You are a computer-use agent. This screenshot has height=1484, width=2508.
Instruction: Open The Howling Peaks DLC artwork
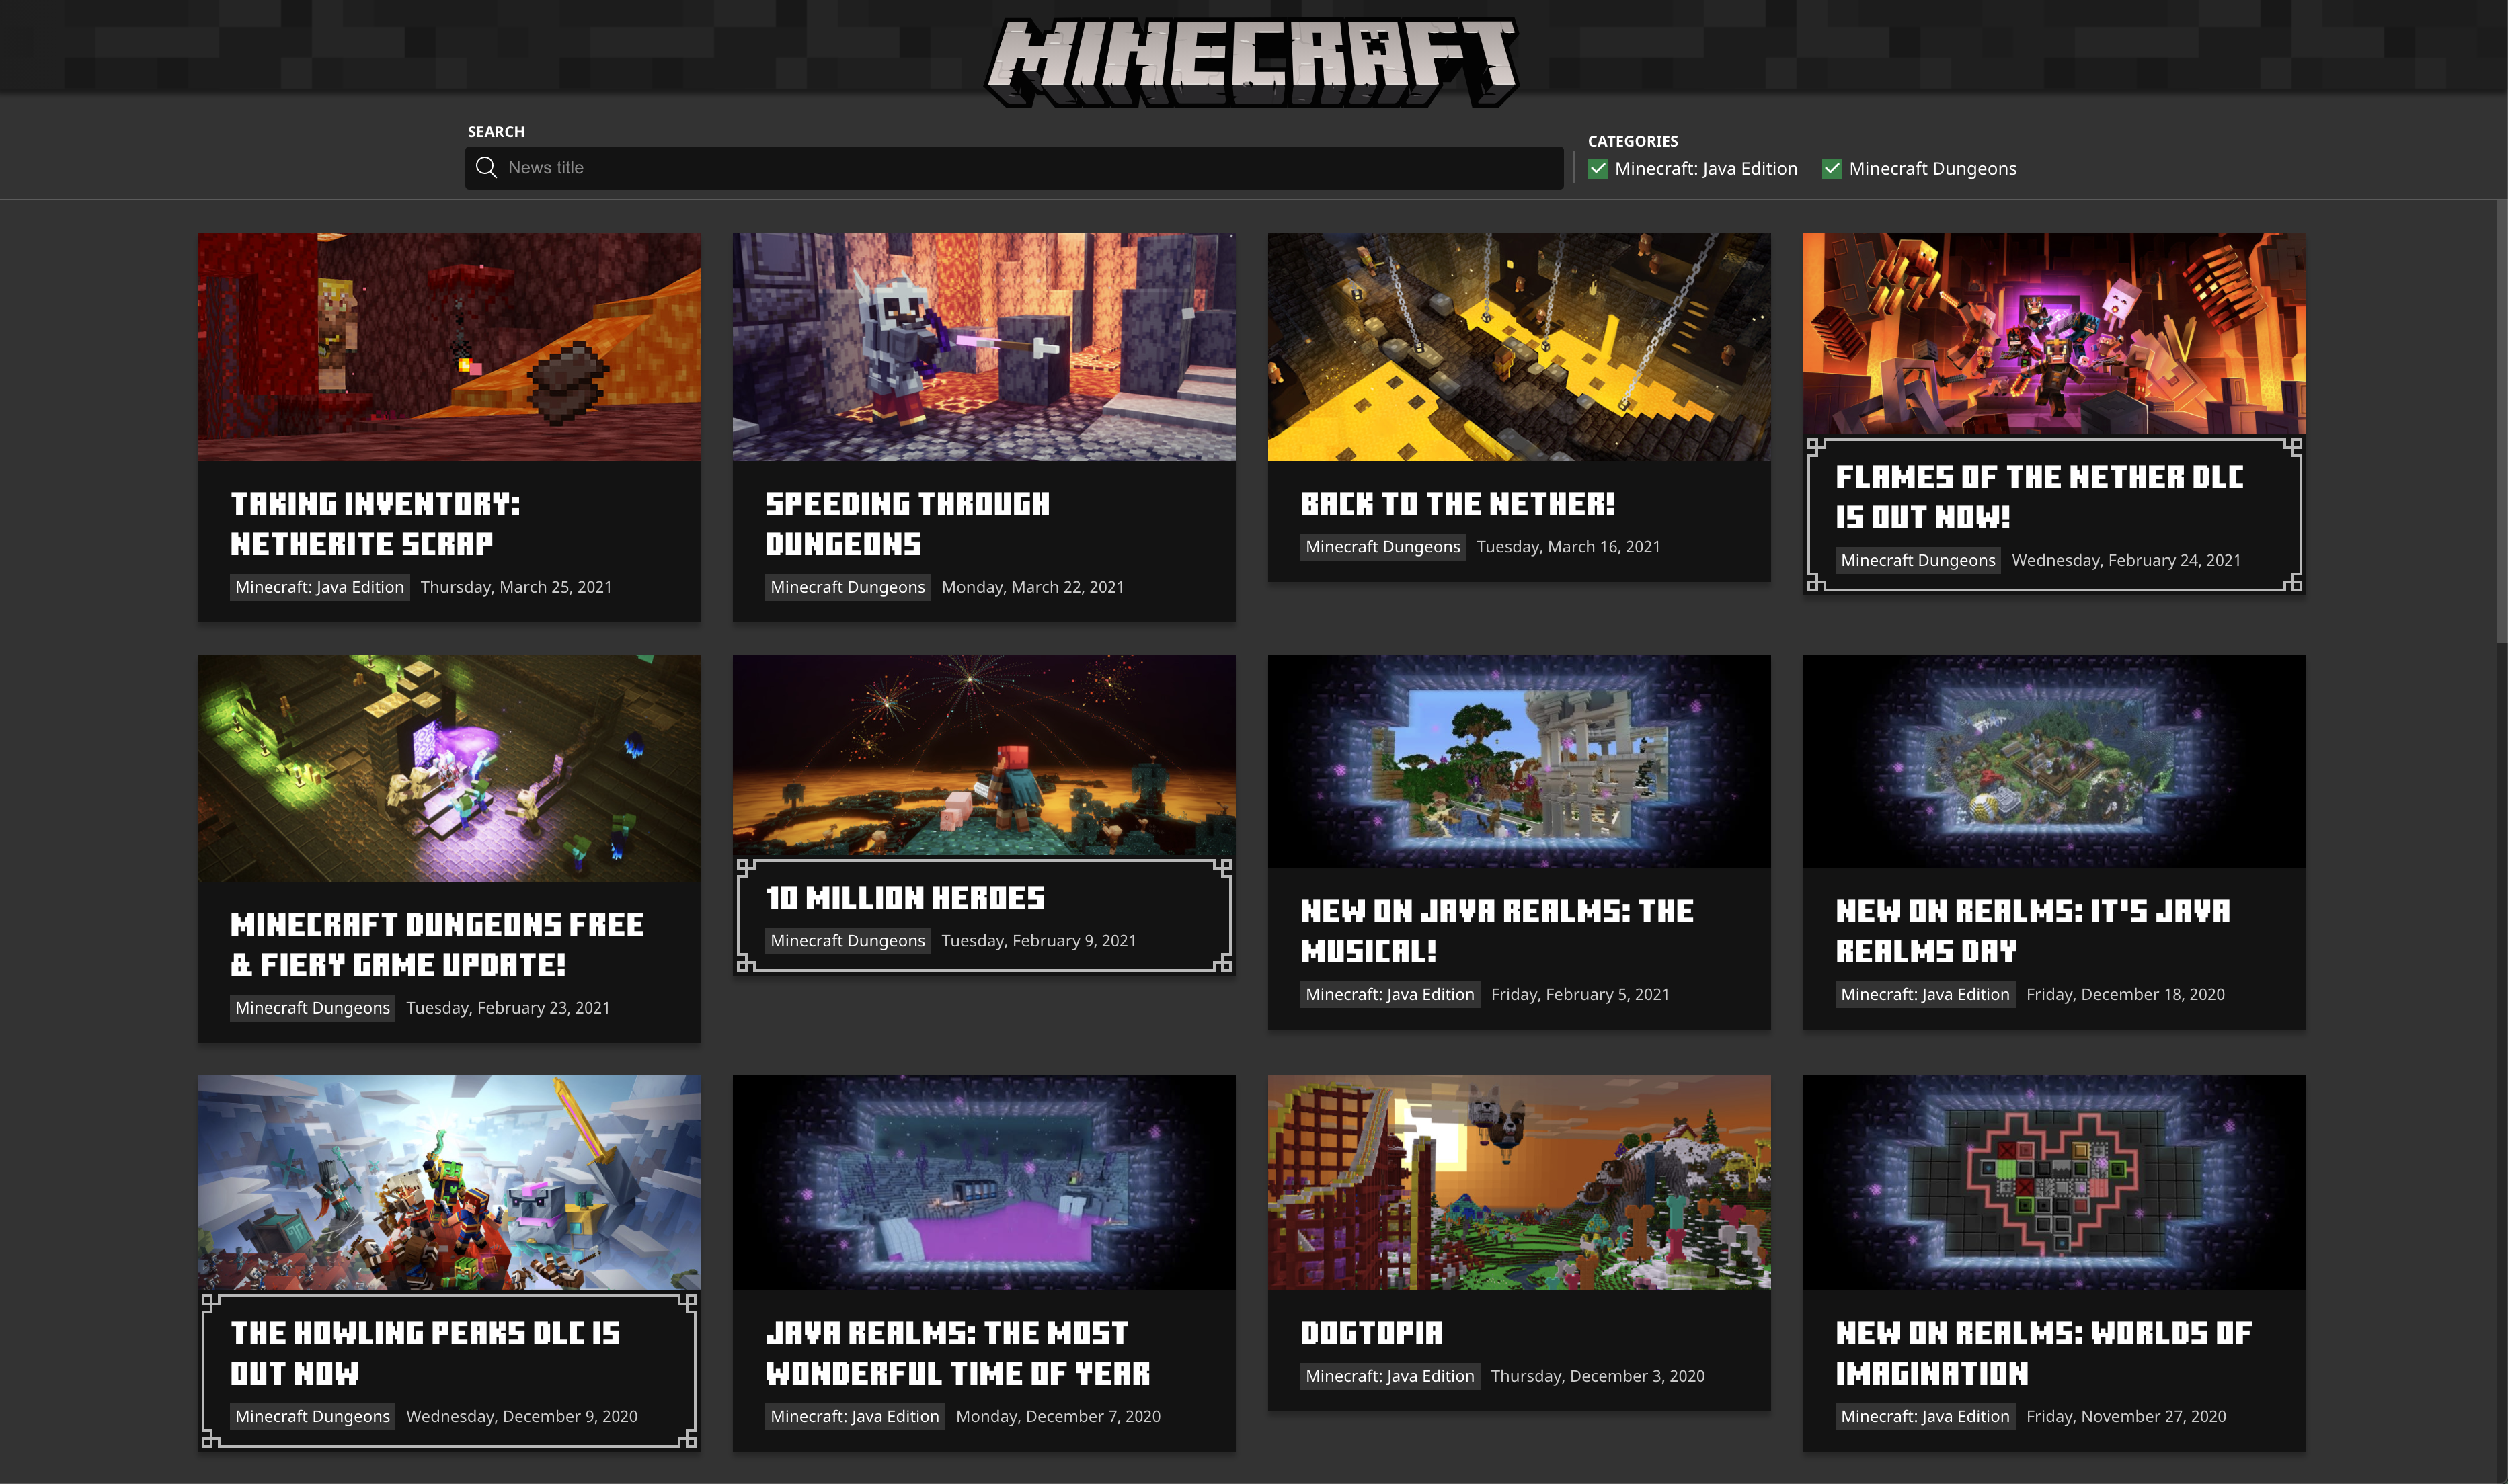448,1182
